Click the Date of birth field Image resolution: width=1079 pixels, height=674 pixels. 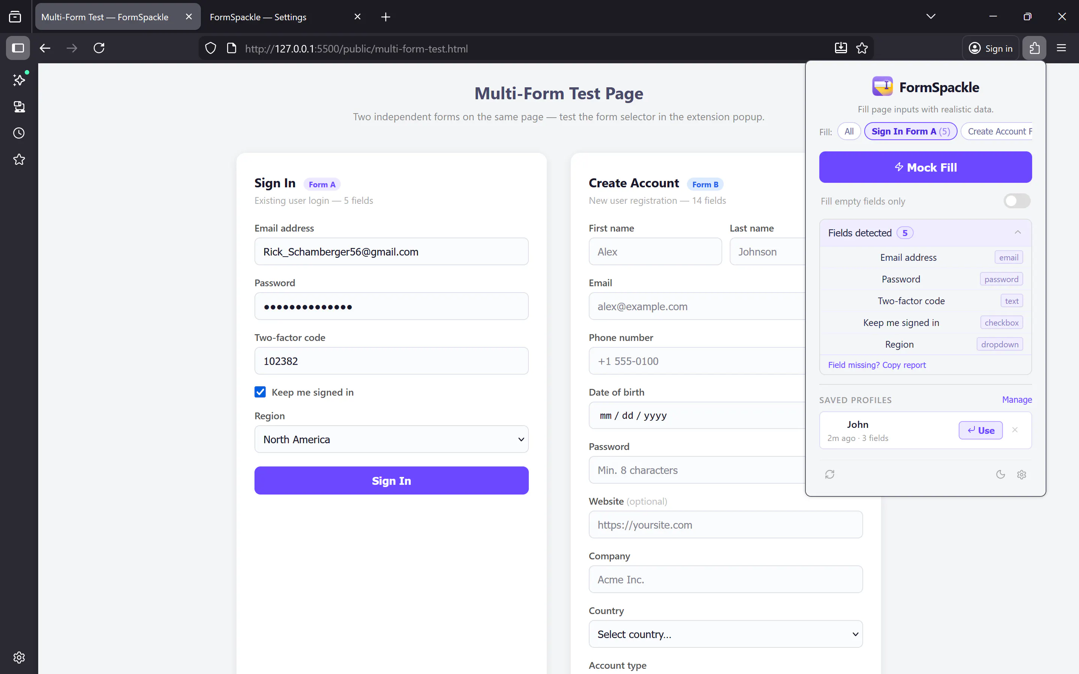[697, 415]
